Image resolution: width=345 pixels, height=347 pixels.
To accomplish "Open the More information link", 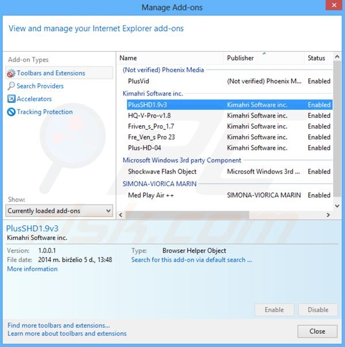I will 32,269.
